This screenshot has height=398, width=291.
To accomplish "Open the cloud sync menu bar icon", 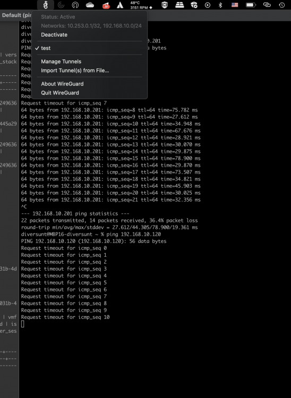I will 90,5.
